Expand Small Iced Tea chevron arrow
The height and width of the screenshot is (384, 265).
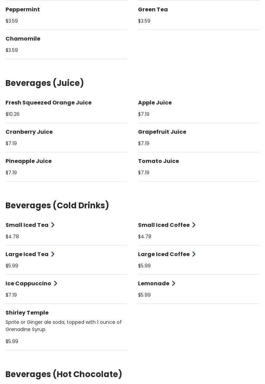point(53,225)
